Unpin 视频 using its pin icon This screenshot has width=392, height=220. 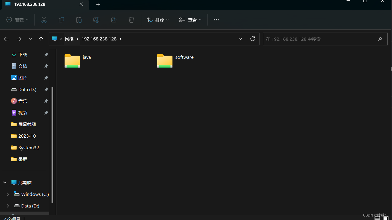point(46,113)
